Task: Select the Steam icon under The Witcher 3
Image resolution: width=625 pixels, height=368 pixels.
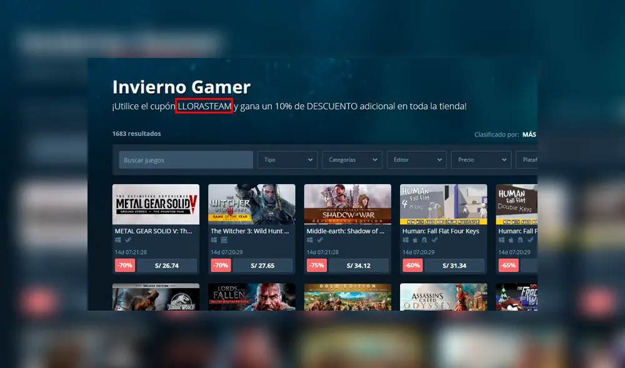Action: pos(224,240)
